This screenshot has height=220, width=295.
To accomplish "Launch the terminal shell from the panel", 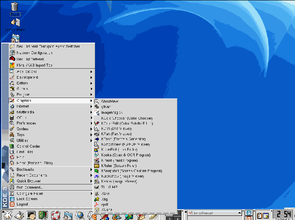I will pyautogui.click(x=31, y=215).
